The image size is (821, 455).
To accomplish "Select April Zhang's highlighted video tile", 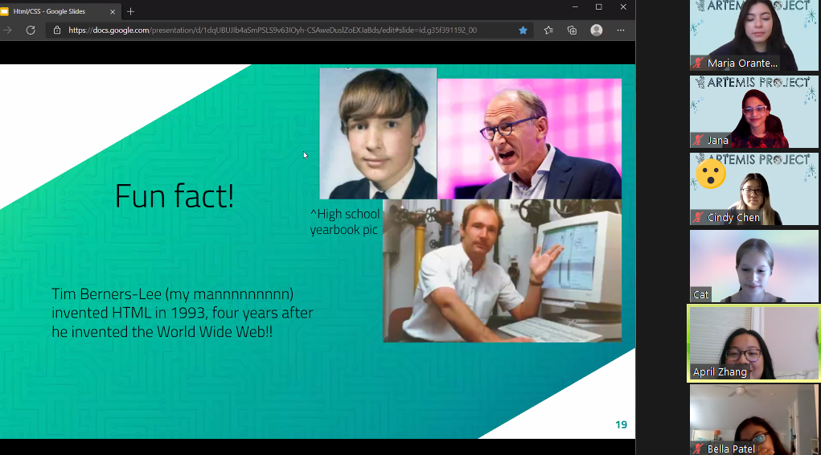I will coord(753,343).
